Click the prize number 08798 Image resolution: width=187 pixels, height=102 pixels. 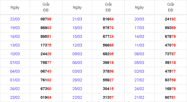[x=46, y=19]
